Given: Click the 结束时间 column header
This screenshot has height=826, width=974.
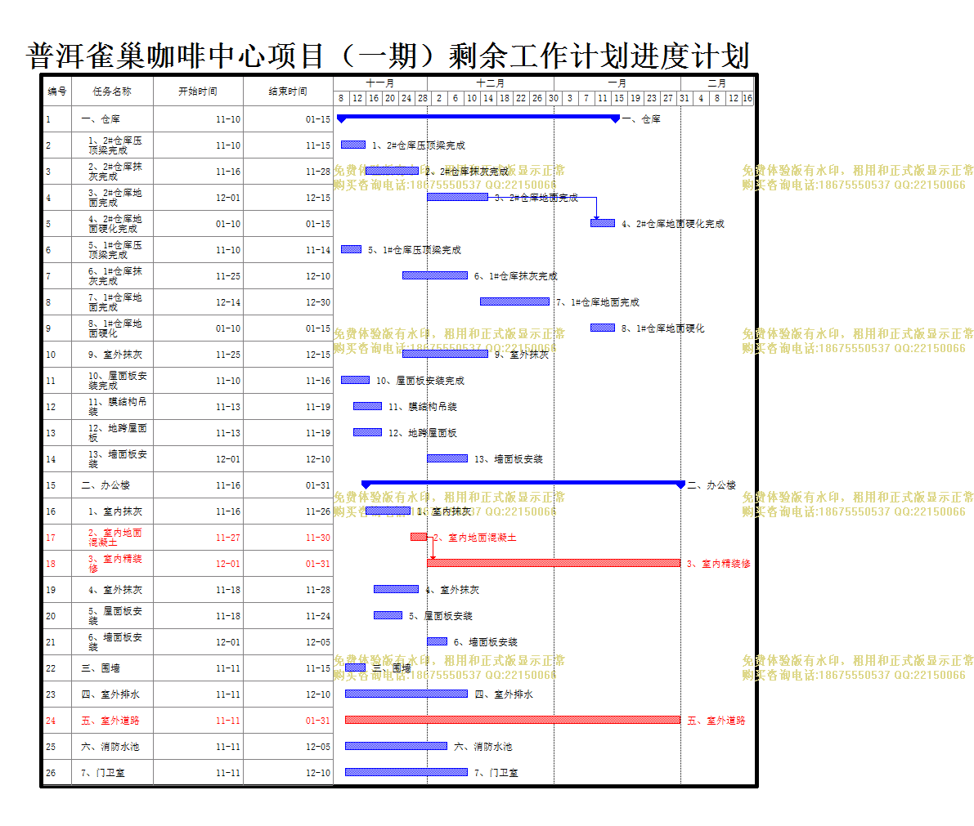Looking at the screenshot, I should (288, 92).
